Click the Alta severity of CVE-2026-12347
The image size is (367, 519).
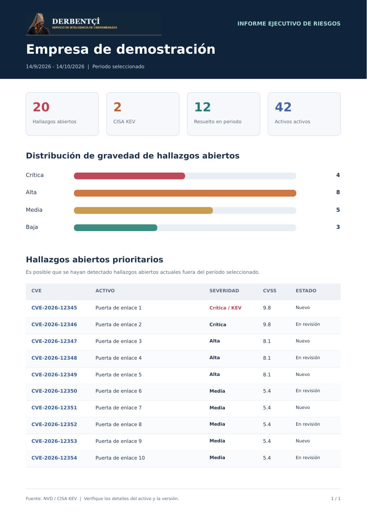214,341
